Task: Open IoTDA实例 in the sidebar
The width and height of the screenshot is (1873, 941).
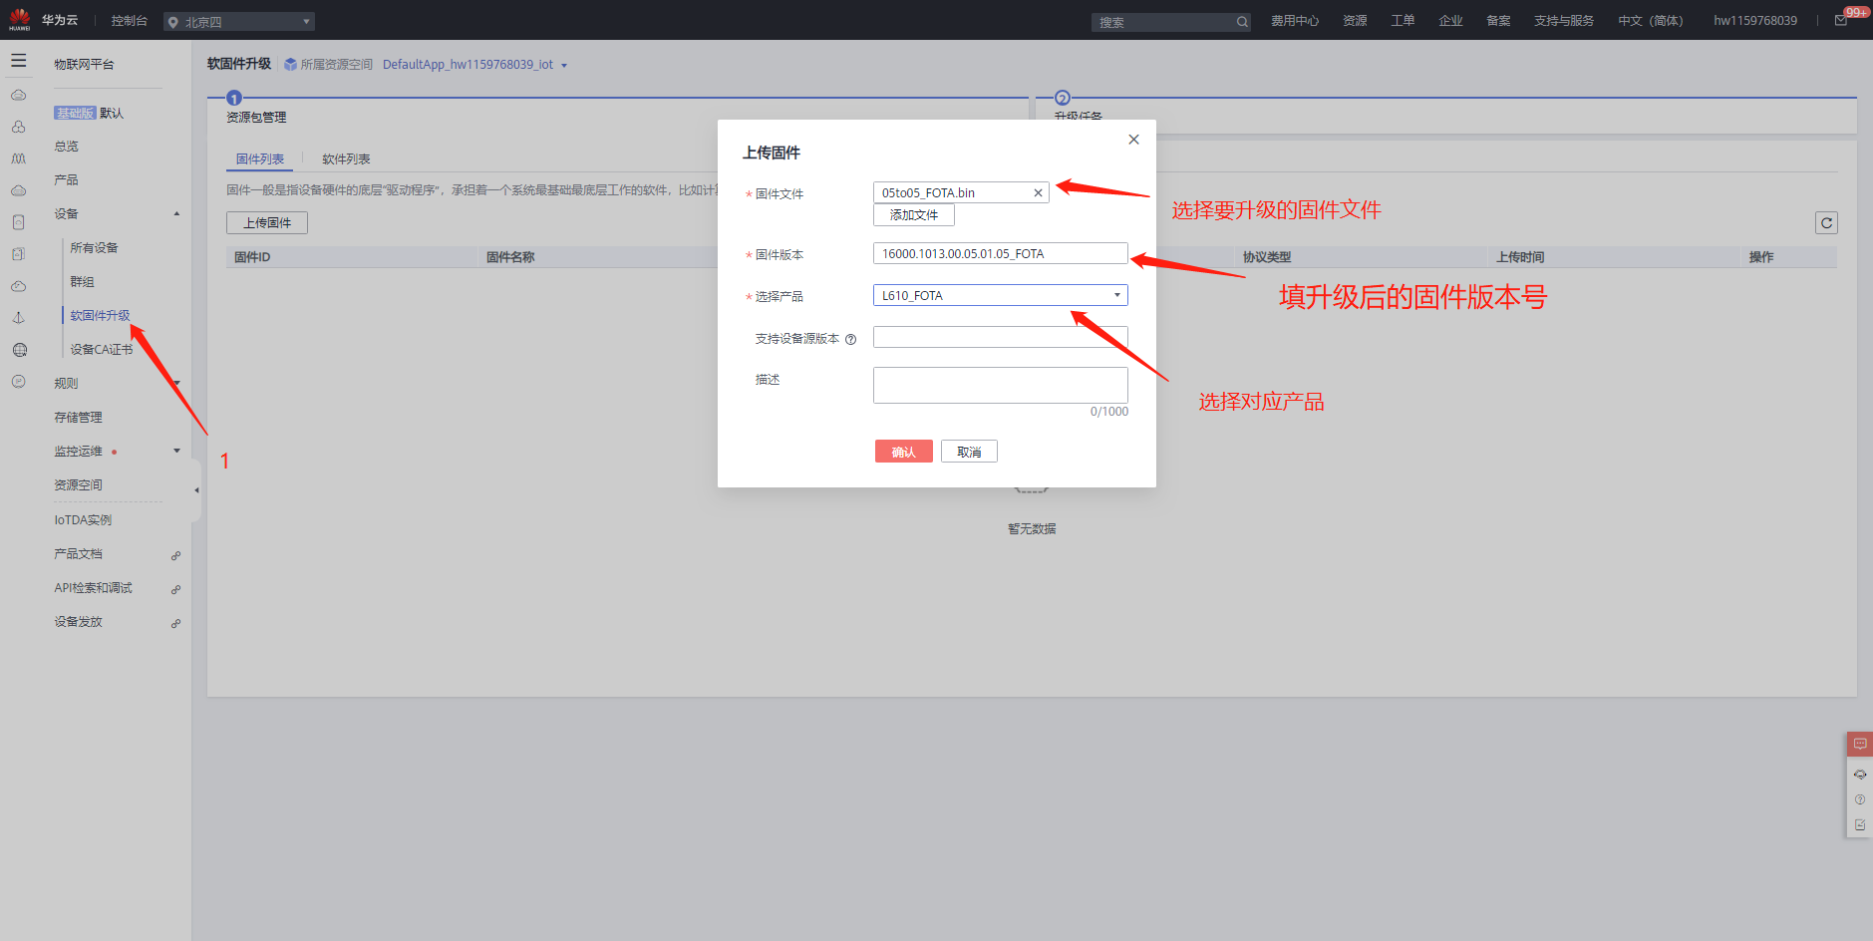Action: [x=83, y=520]
